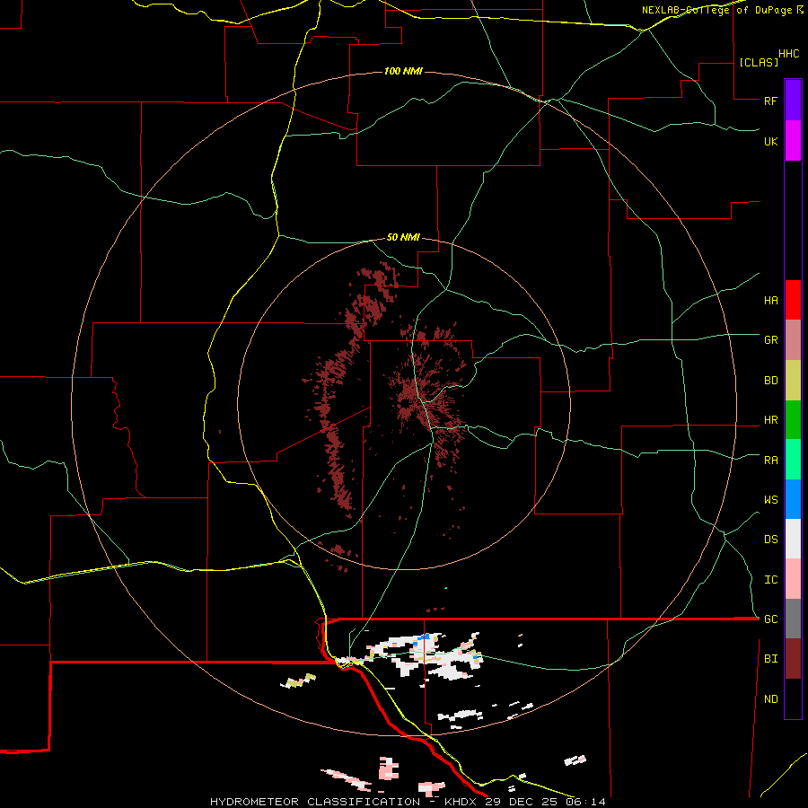
Task: Click the 'UK' legend label
Action: 770,141
